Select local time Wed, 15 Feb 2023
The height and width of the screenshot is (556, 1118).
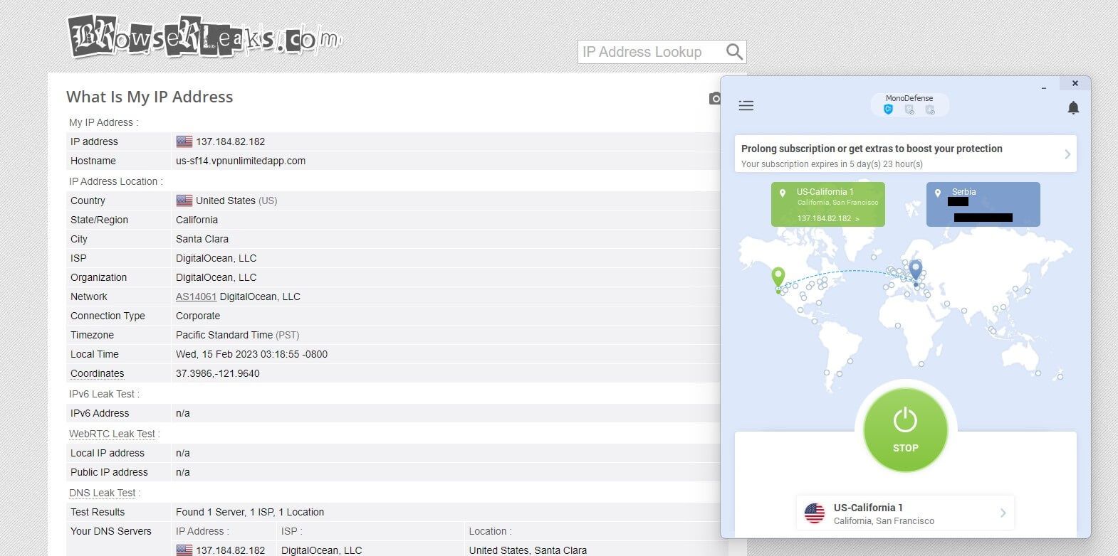[x=251, y=354]
